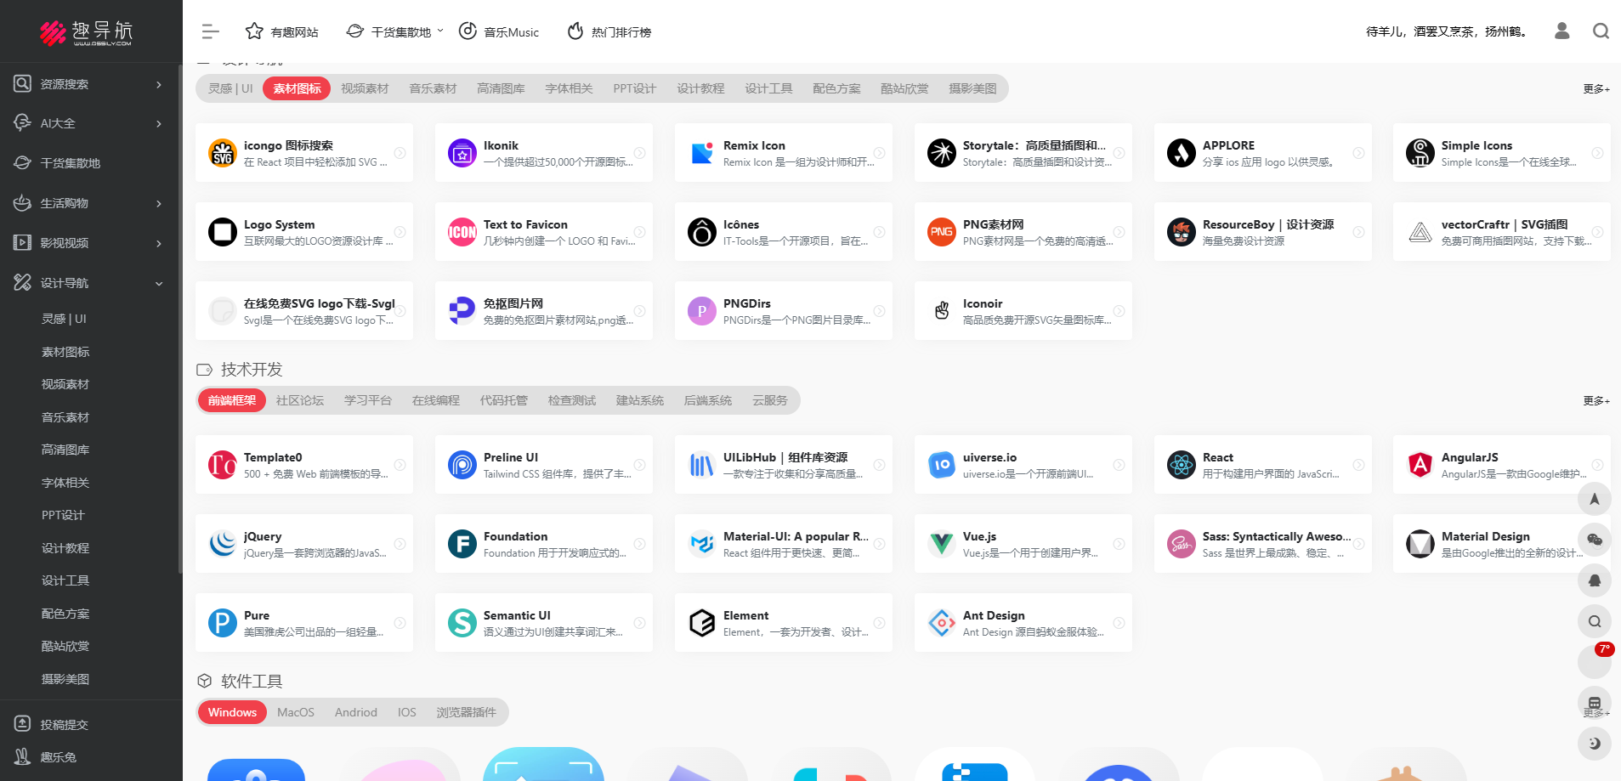This screenshot has width=1621, height=781.
Task: Expand the 资源搜索 sidebar section
Action: point(159,84)
